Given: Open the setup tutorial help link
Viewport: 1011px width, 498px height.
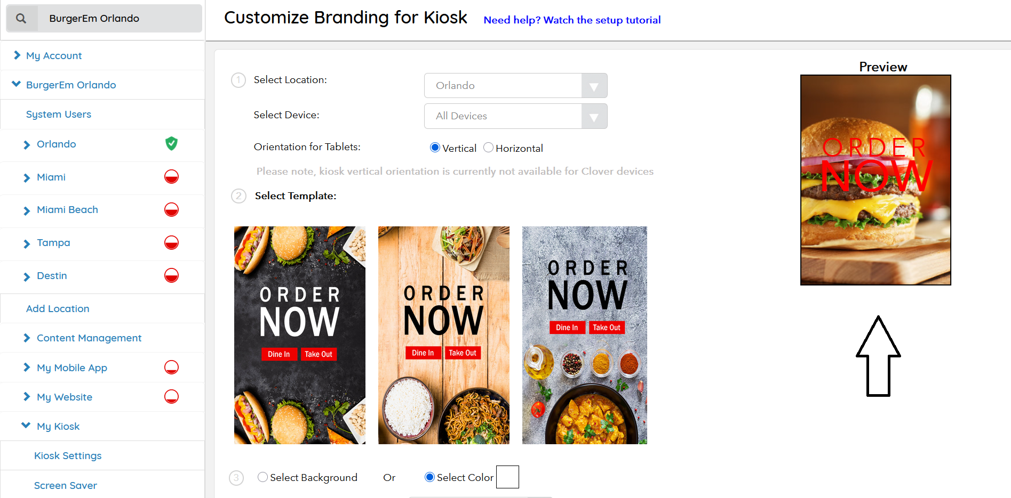Looking at the screenshot, I should pos(572,20).
